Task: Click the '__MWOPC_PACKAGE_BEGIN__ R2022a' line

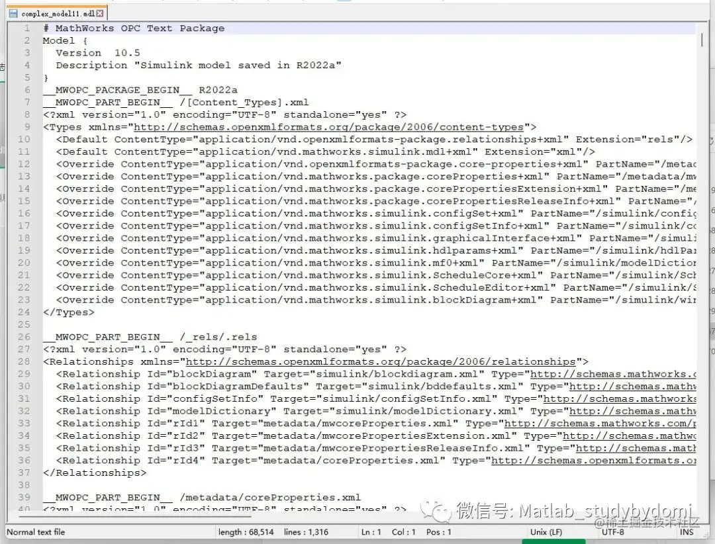Action: point(140,90)
